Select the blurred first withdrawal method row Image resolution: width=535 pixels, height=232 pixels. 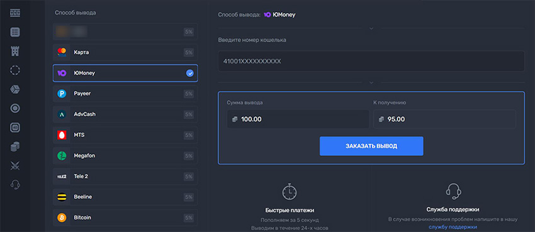pyautogui.click(x=125, y=31)
